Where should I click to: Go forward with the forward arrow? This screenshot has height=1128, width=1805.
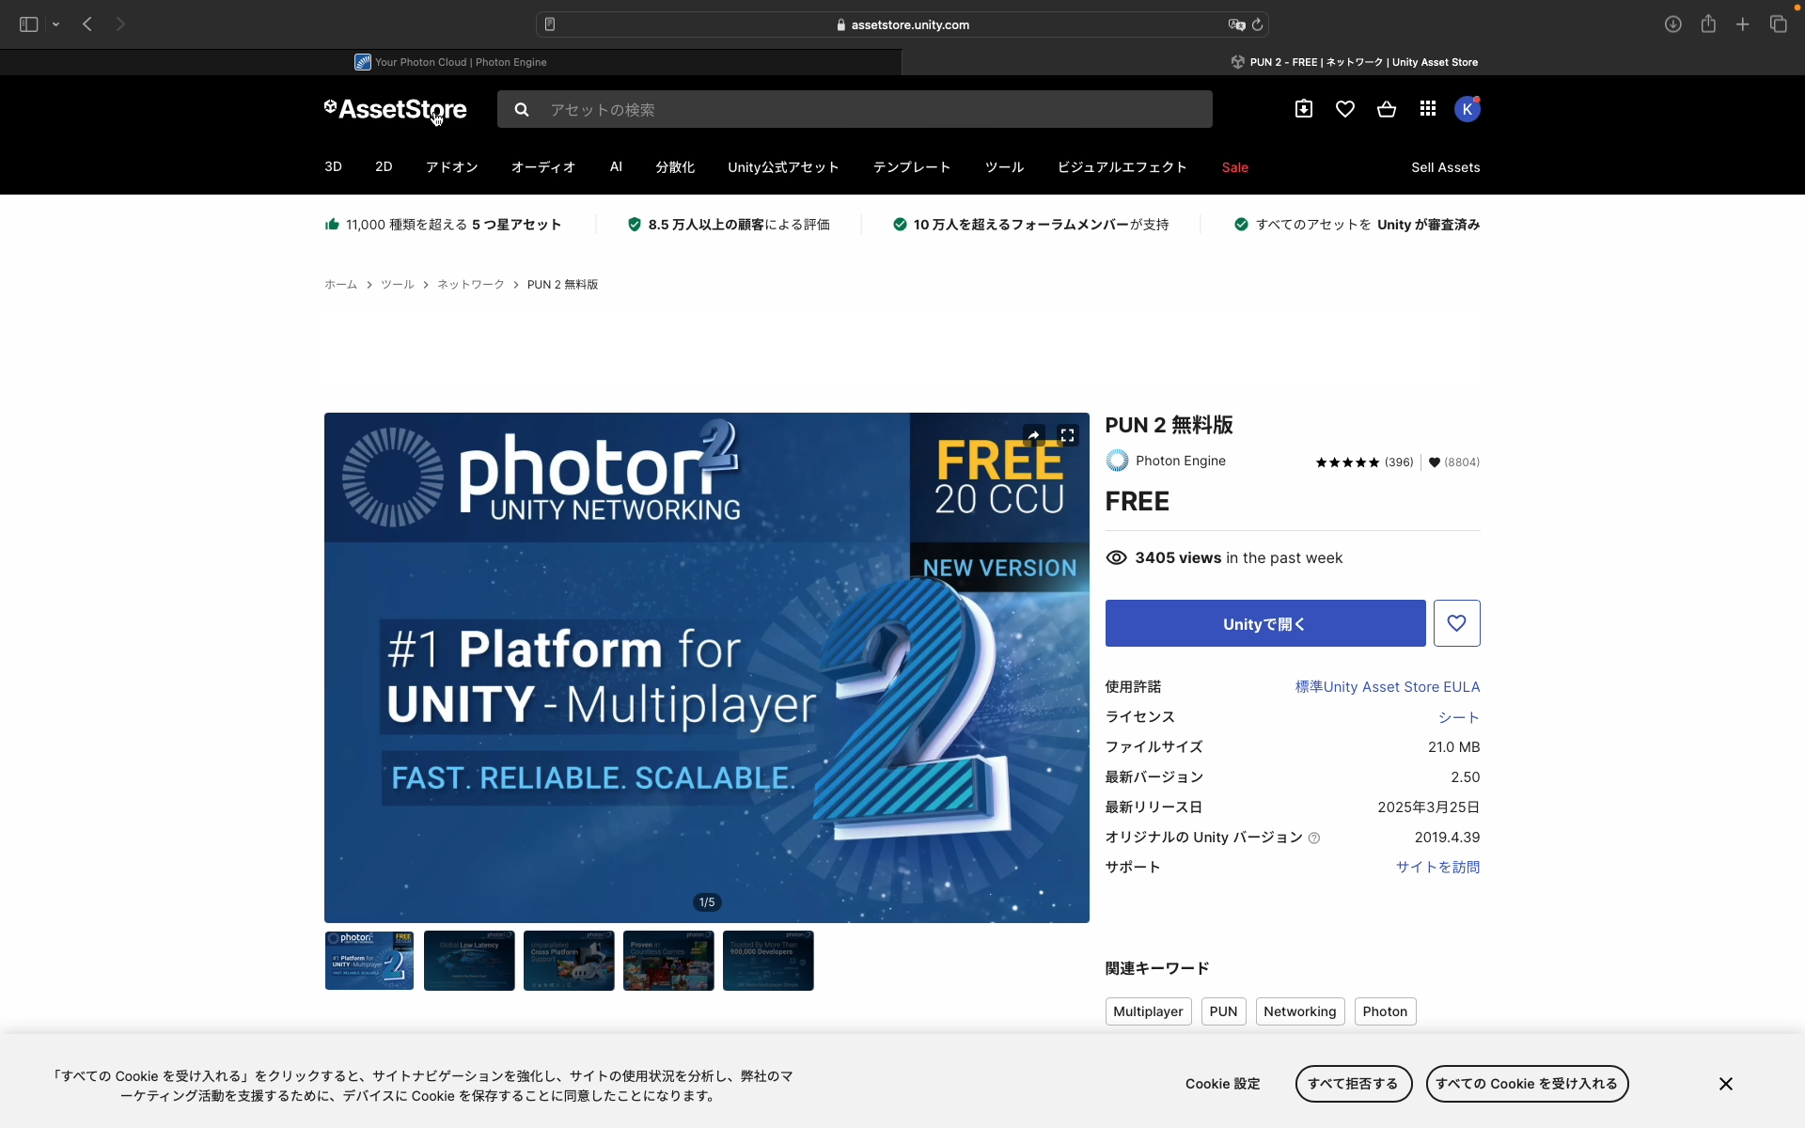click(x=120, y=24)
